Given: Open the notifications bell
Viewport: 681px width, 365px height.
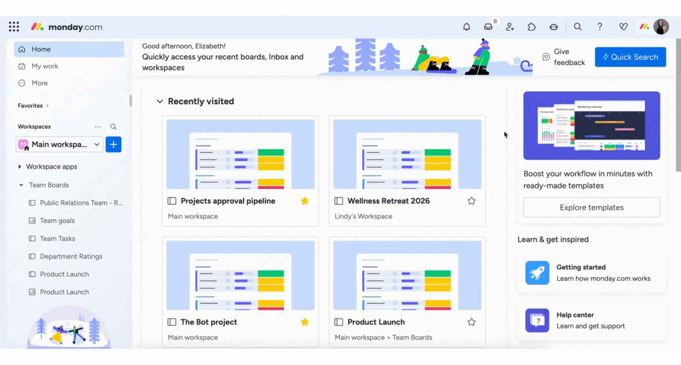Looking at the screenshot, I should click(x=466, y=27).
